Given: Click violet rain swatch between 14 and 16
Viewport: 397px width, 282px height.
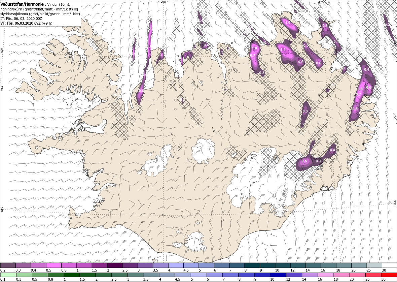Looking at the screenshot, I should tap(310, 275).
